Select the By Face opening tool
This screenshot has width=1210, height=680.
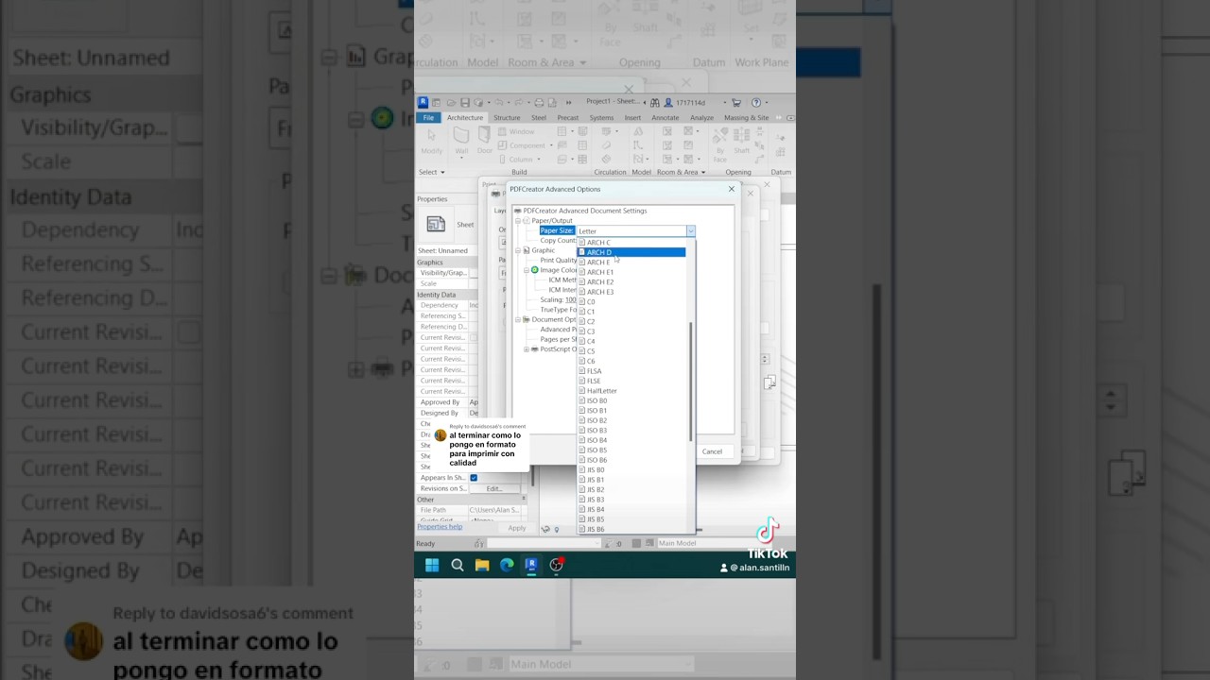point(720,144)
